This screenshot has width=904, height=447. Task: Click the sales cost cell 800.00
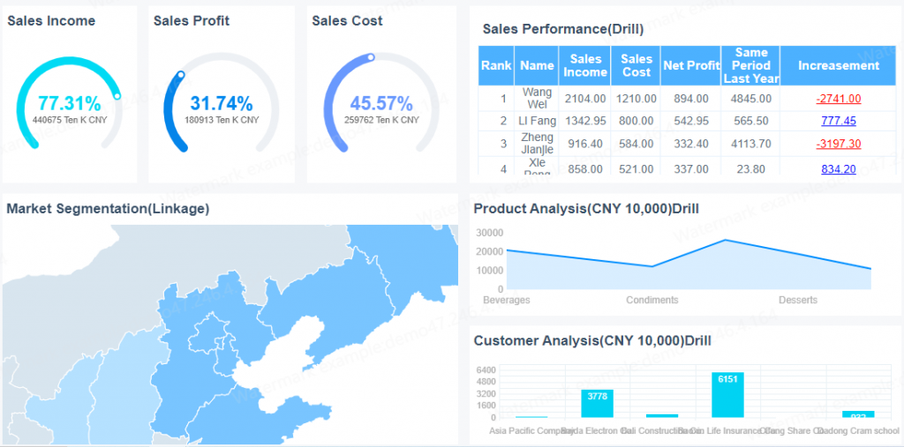(636, 121)
